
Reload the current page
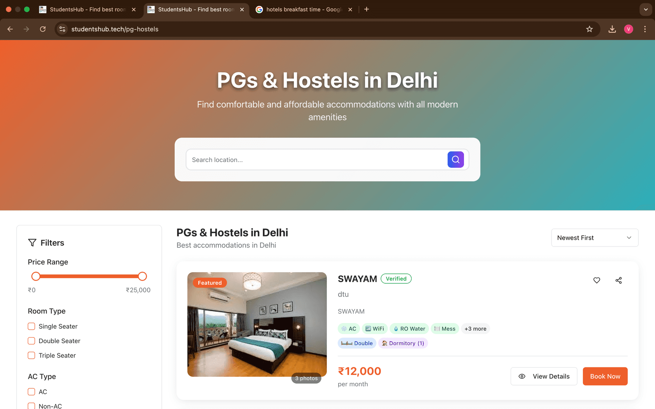(x=43, y=29)
